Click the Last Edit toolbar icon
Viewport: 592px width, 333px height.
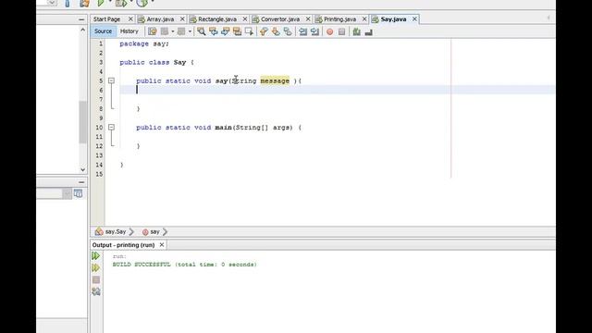point(152,31)
